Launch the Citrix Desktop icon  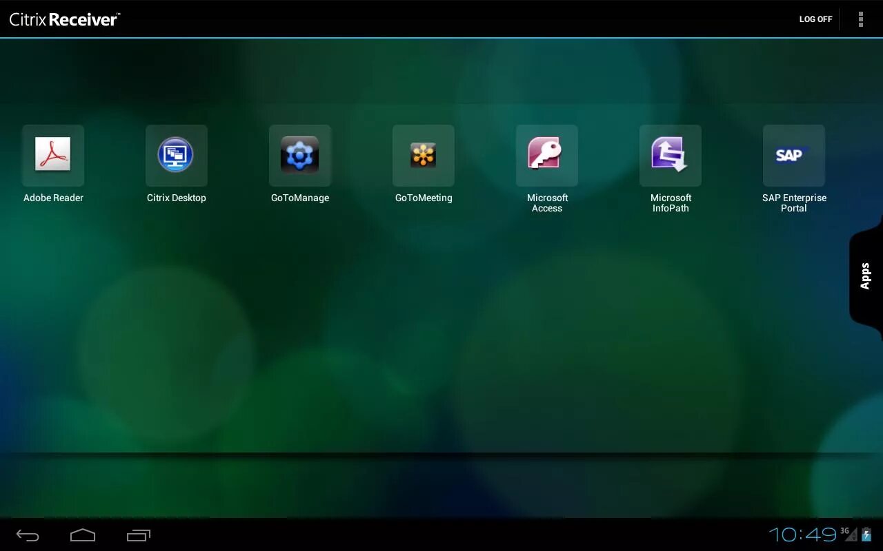click(177, 156)
